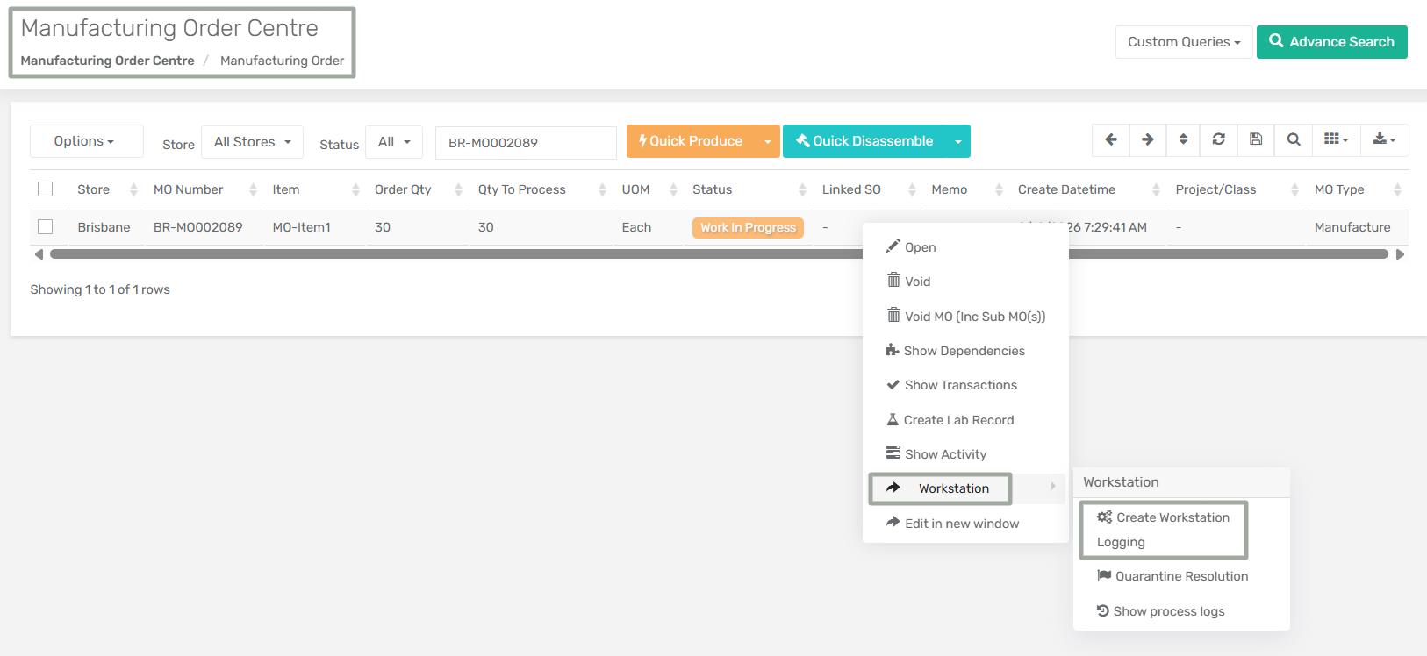Image resolution: width=1427 pixels, height=656 pixels.
Task: Open the export download icon menu
Action: click(x=1384, y=139)
